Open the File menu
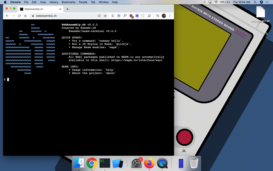273x171 pixels. 26,2
